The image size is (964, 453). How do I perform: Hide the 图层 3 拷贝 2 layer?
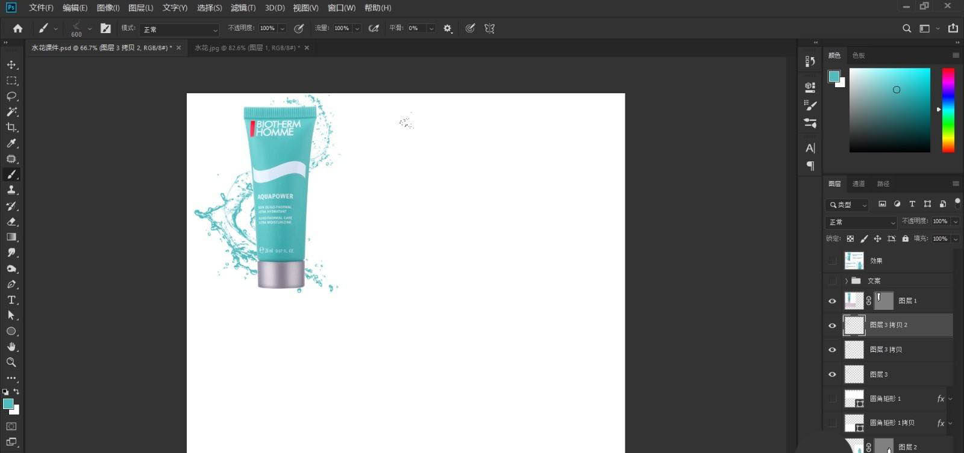[x=832, y=325]
